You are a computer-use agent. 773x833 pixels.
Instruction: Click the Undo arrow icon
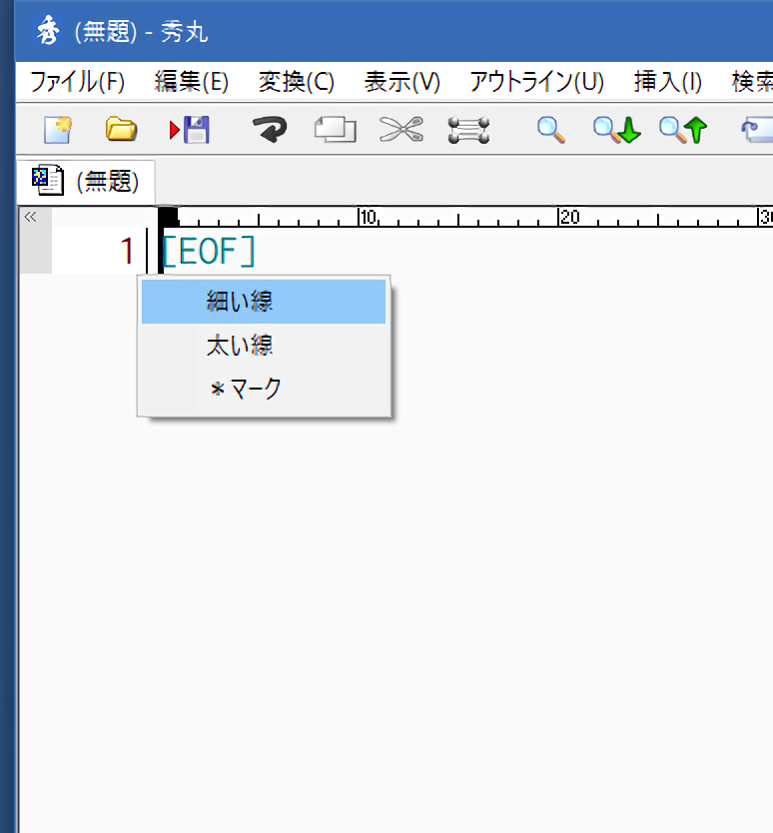tap(269, 129)
